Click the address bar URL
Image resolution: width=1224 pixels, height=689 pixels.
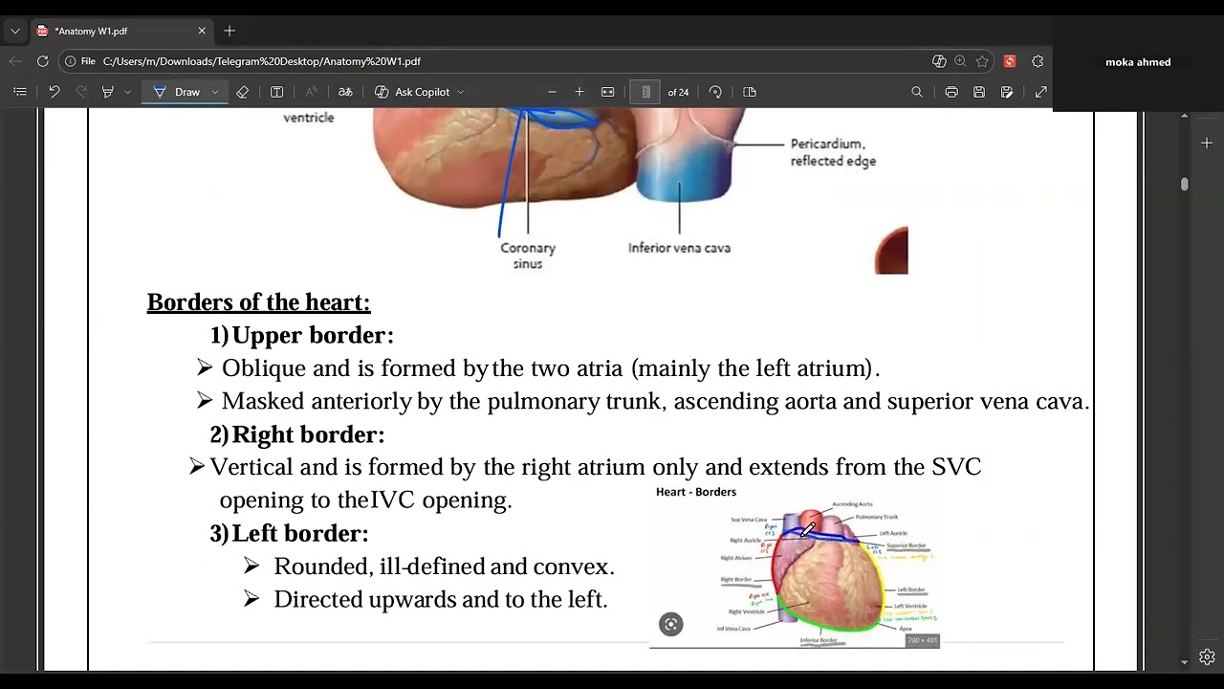click(x=262, y=61)
